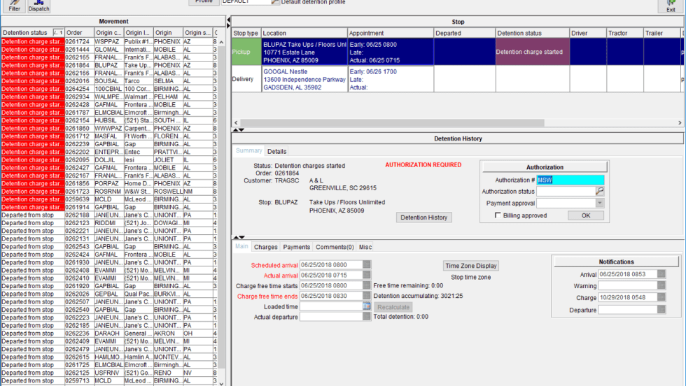Open the Charges tab

tap(265, 247)
